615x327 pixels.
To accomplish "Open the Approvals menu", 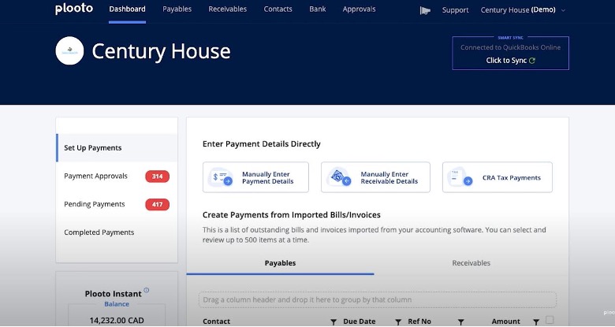I will coord(359,9).
